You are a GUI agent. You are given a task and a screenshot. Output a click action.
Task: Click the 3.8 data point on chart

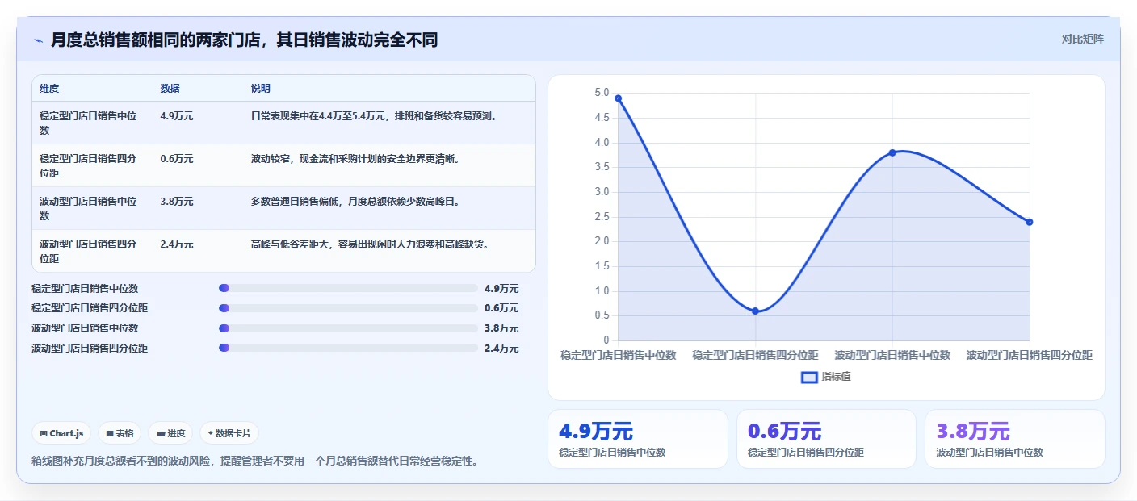pyautogui.click(x=892, y=152)
